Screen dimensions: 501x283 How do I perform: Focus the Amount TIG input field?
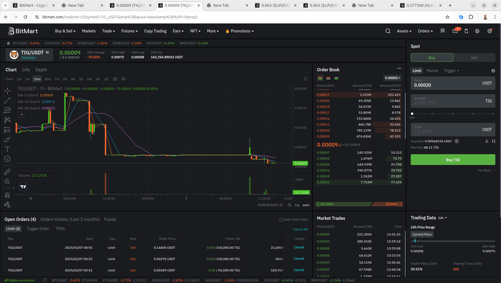click(453, 101)
